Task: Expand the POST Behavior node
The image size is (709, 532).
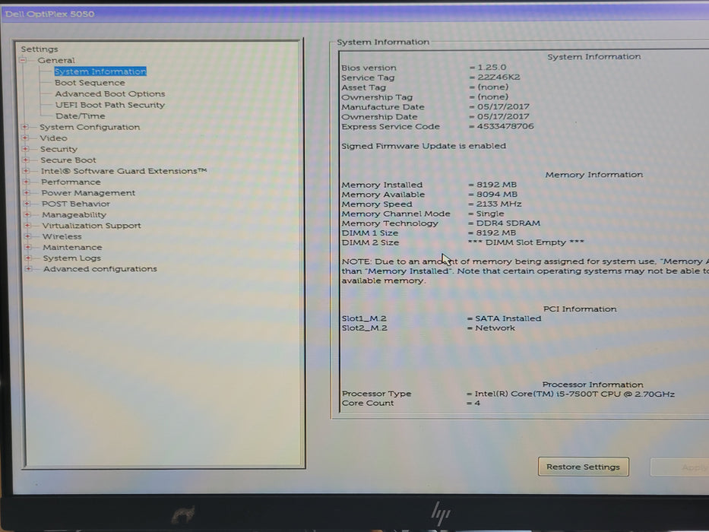Action: pyautogui.click(x=27, y=204)
